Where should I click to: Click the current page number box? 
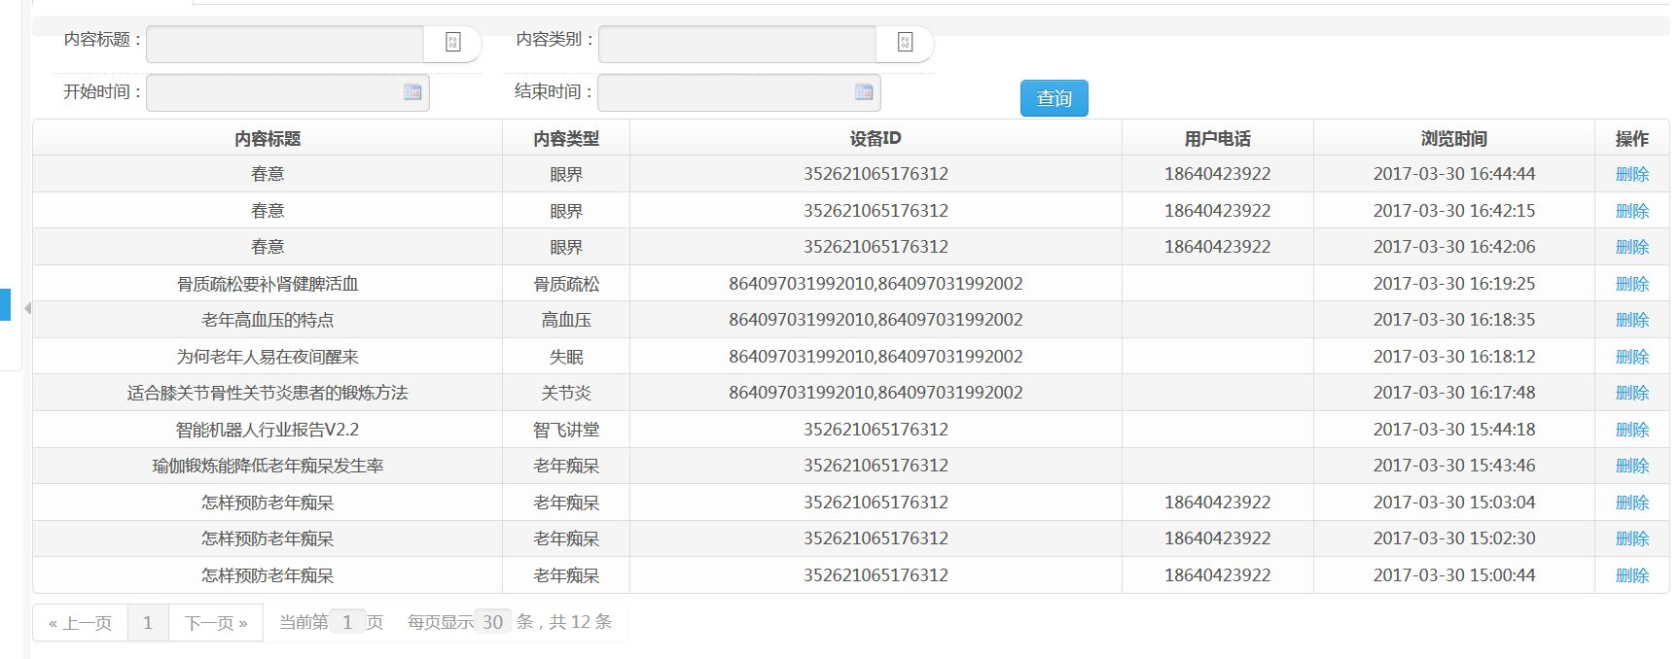coord(347,622)
